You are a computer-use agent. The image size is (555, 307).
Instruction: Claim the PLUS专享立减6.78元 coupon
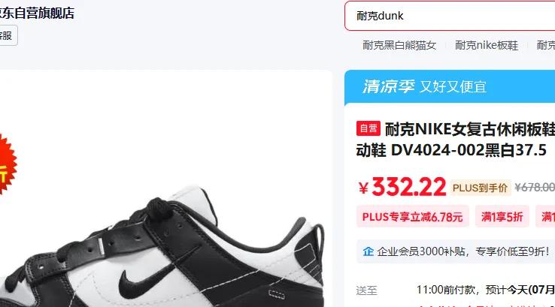(x=412, y=217)
